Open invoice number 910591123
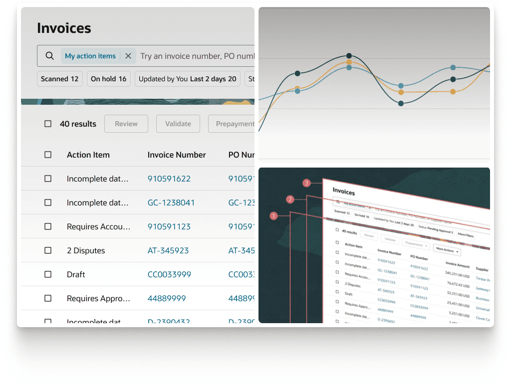 click(x=169, y=226)
